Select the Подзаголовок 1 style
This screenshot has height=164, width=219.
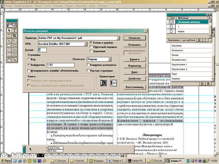click(x=191, y=65)
